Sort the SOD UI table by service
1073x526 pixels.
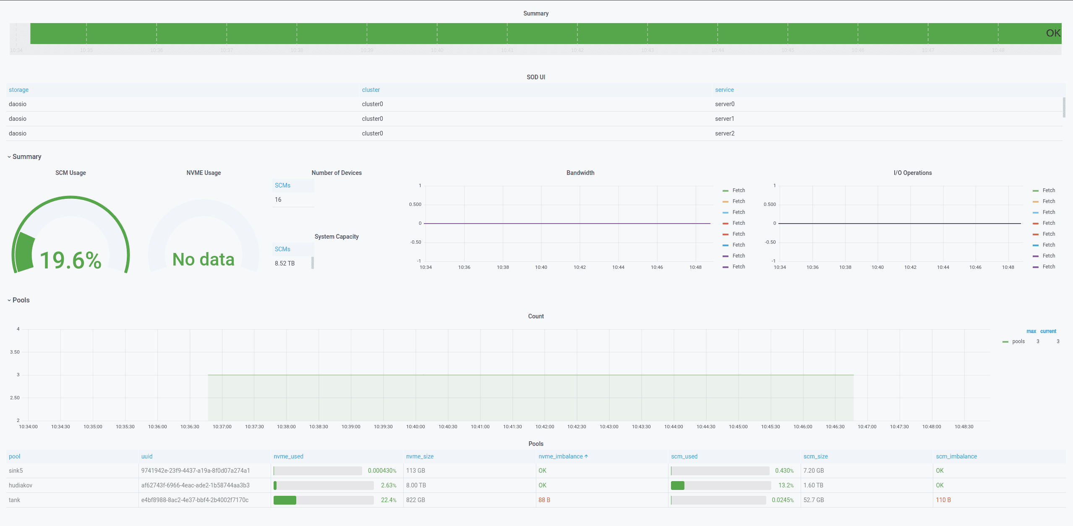click(724, 89)
